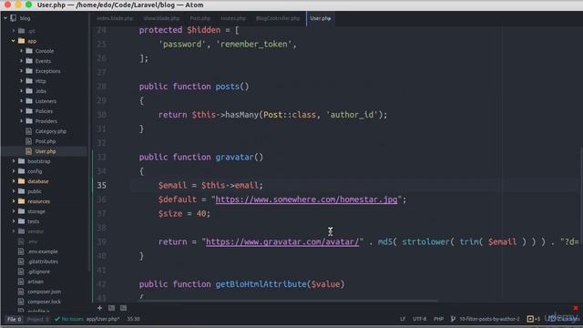The width and height of the screenshot is (583, 328).
Task: Open the second terminal panel icon
Action: [x=124, y=308]
